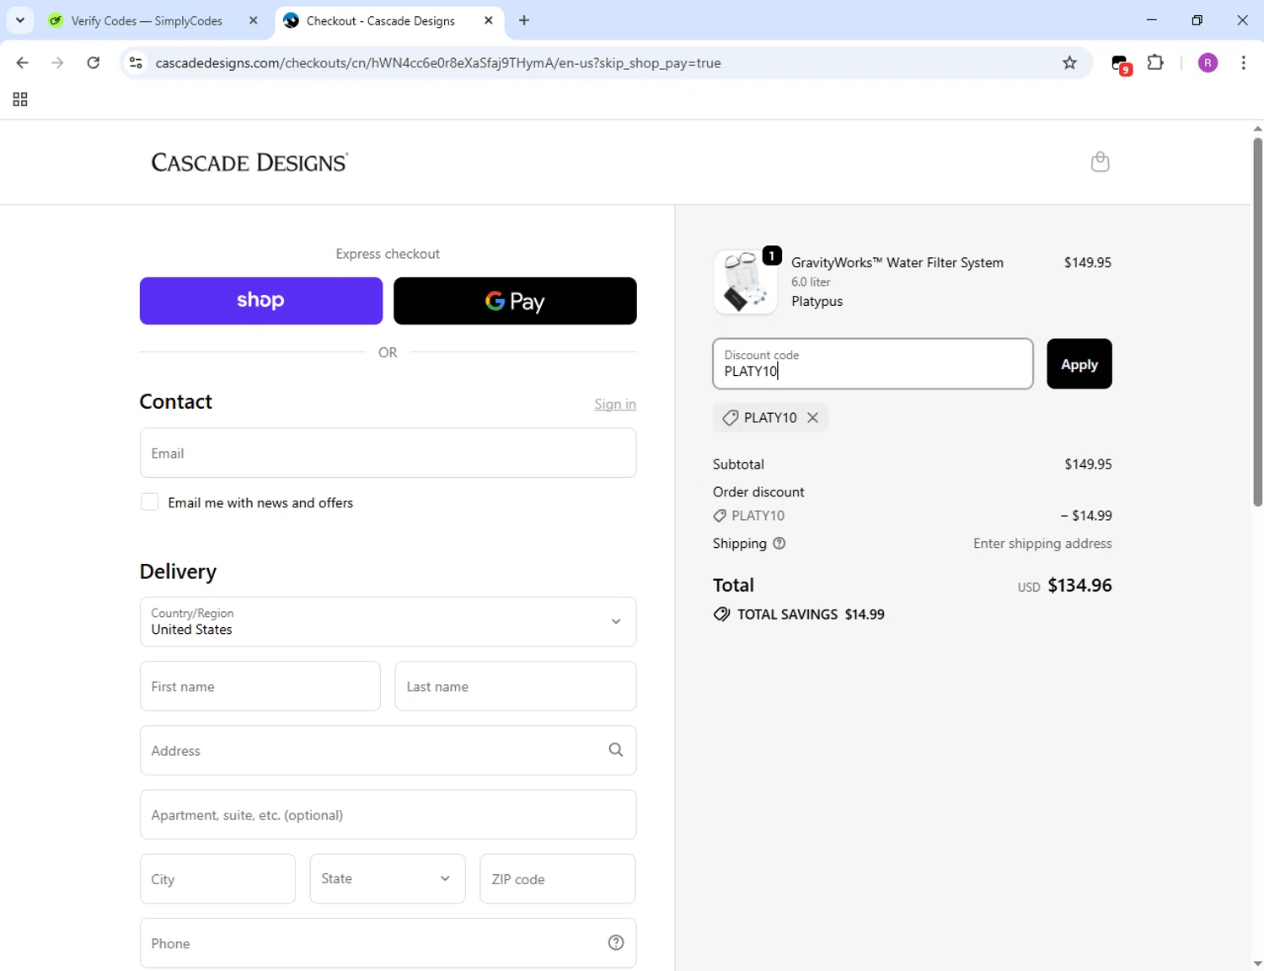Open the apps grid in bookmarks bar
The image size is (1264, 971).
[20, 99]
